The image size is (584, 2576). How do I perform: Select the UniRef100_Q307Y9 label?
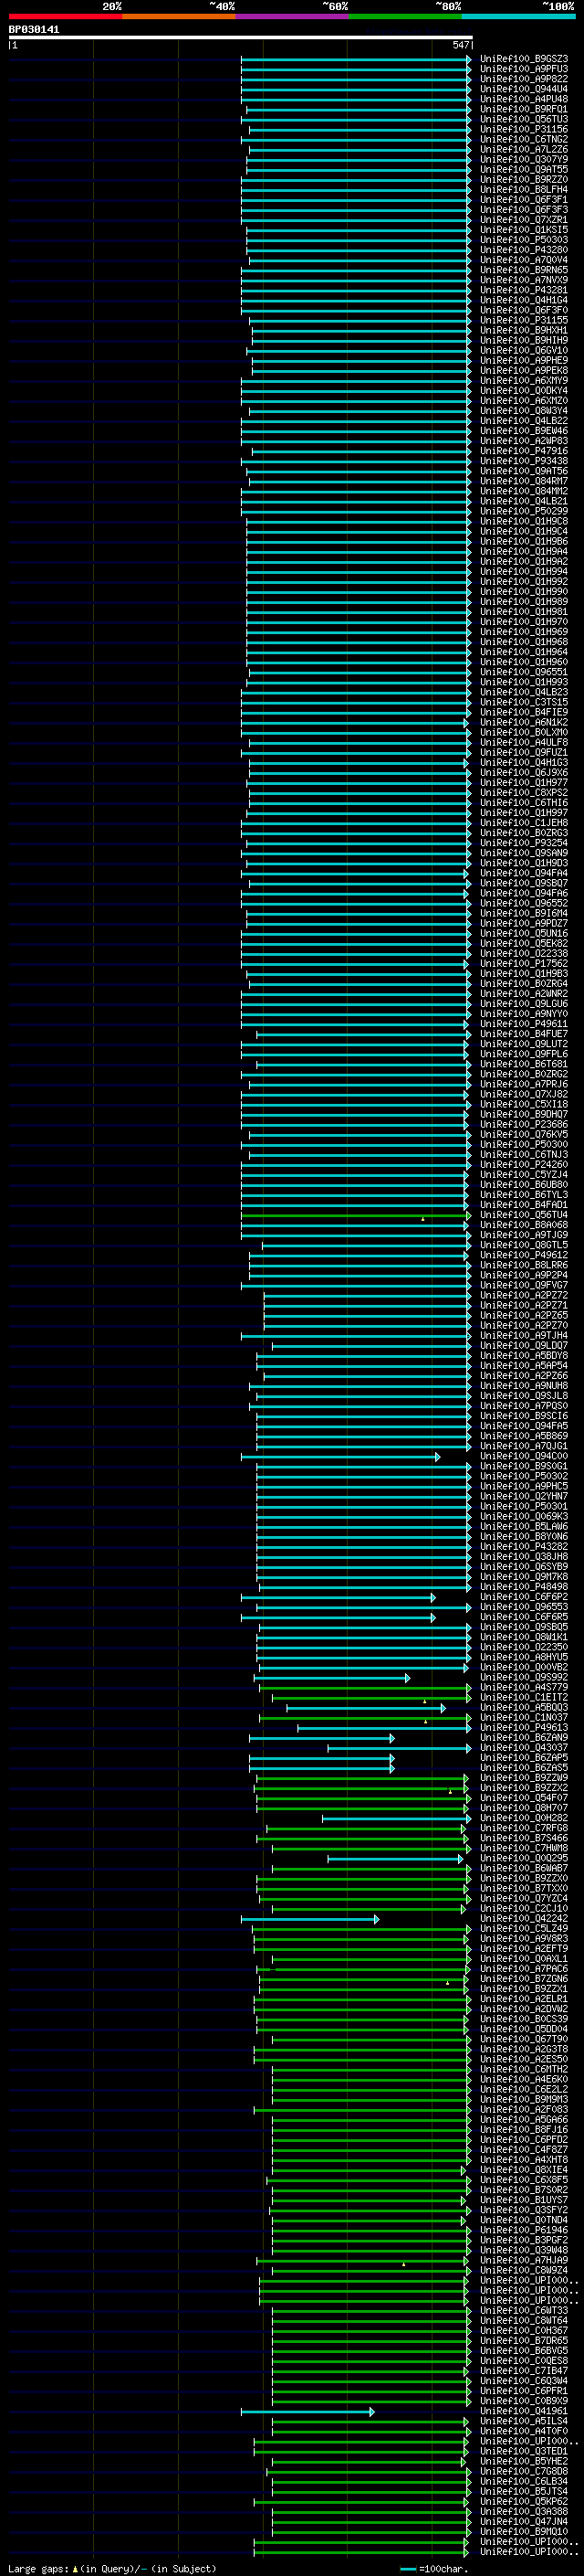click(524, 159)
